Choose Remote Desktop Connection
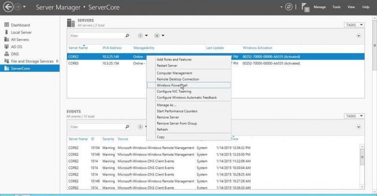 pyautogui.click(x=188, y=79)
